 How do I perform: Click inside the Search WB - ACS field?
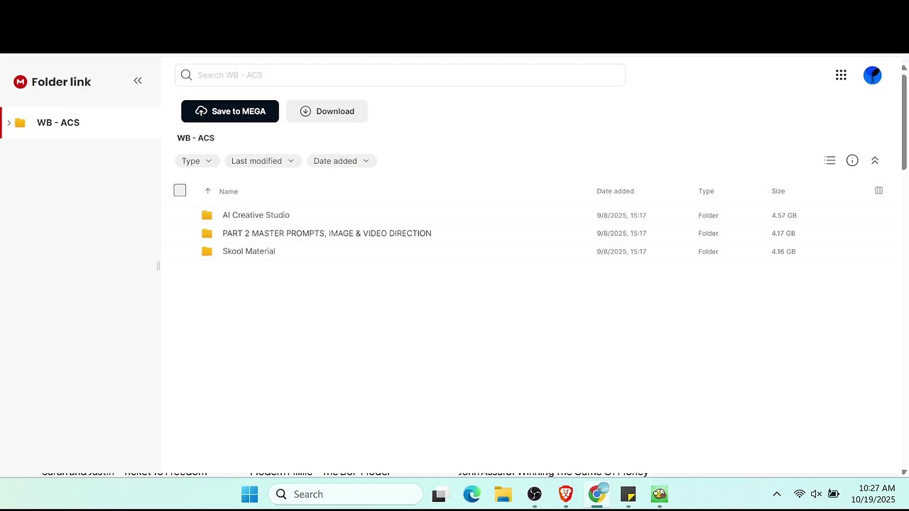[x=400, y=75]
